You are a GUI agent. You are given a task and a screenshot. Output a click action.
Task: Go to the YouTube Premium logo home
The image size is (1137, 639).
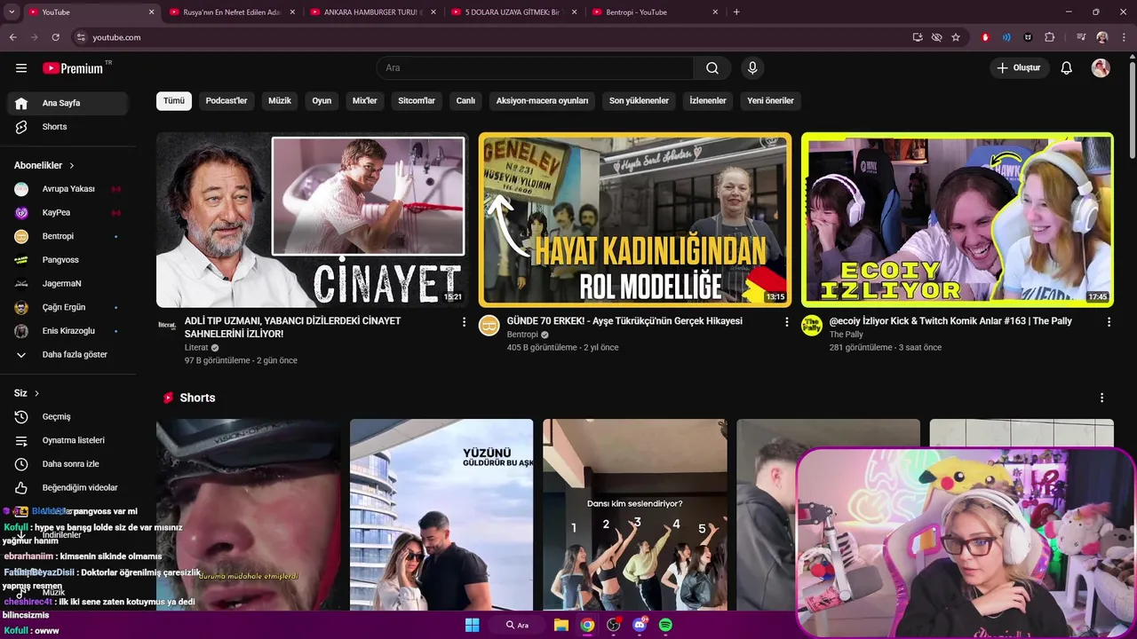click(x=74, y=68)
